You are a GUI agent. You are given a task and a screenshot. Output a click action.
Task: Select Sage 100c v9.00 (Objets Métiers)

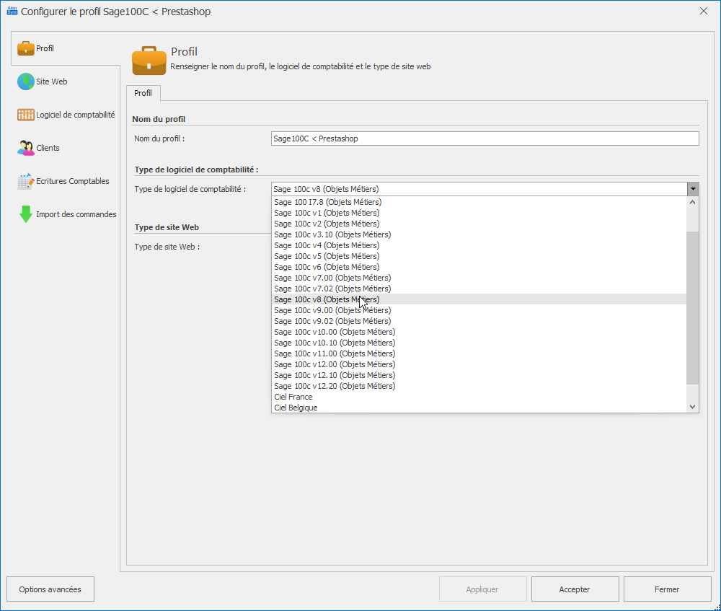479,310
